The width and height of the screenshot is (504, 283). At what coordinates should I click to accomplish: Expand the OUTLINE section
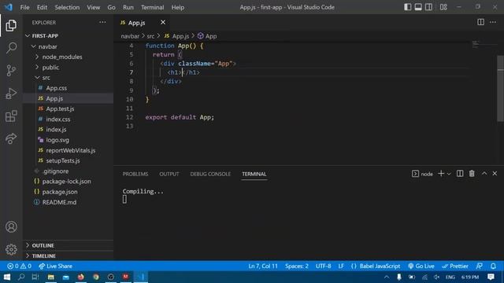pyautogui.click(x=68, y=245)
